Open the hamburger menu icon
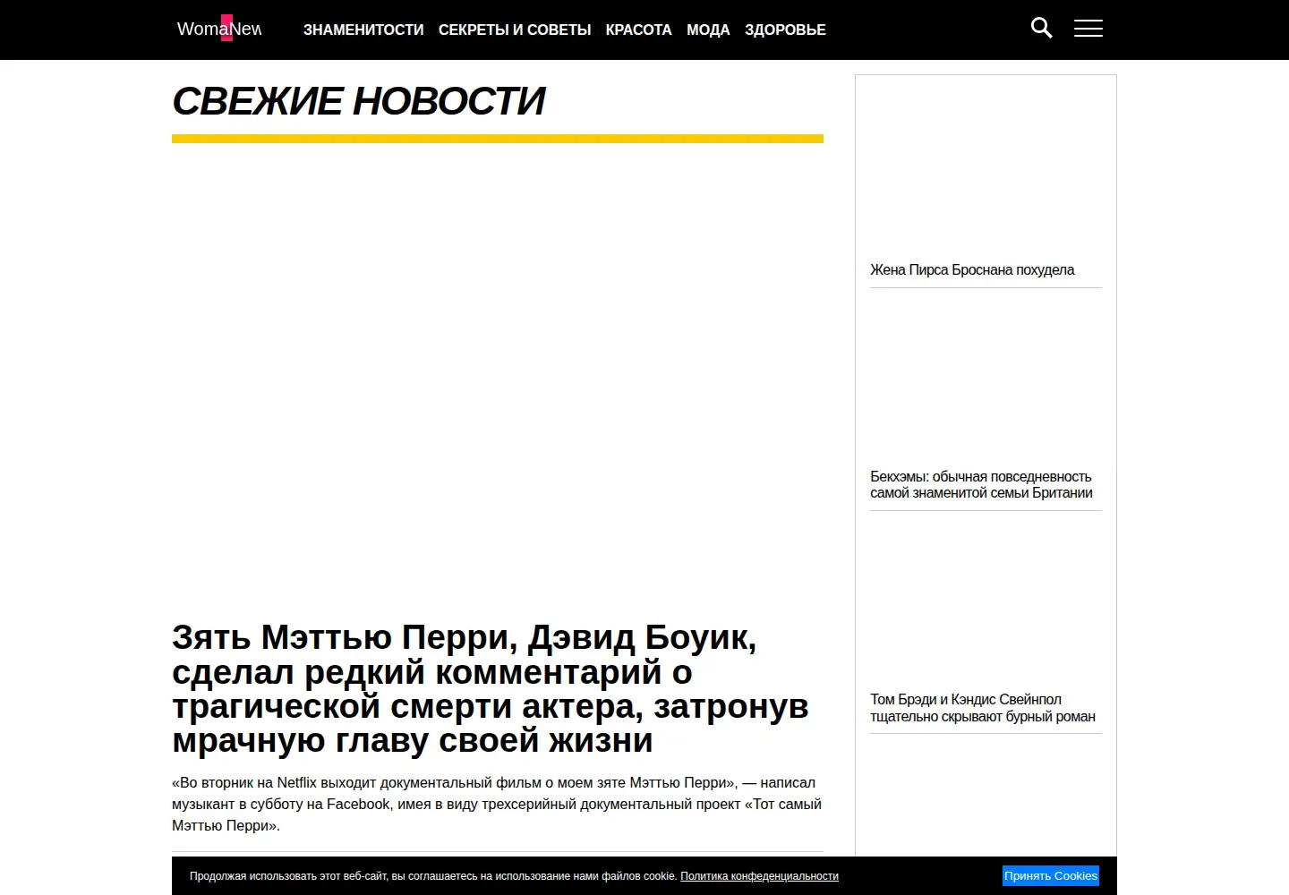 click(1088, 29)
